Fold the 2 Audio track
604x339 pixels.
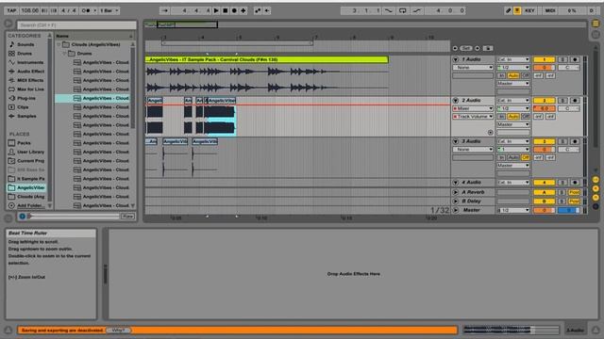(455, 101)
